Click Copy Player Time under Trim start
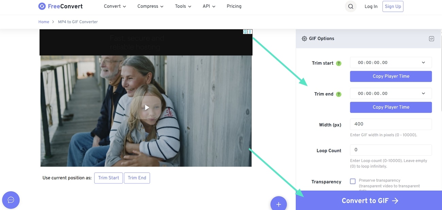The height and width of the screenshot is (210, 442). pyautogui.click(x=391, y=76)
